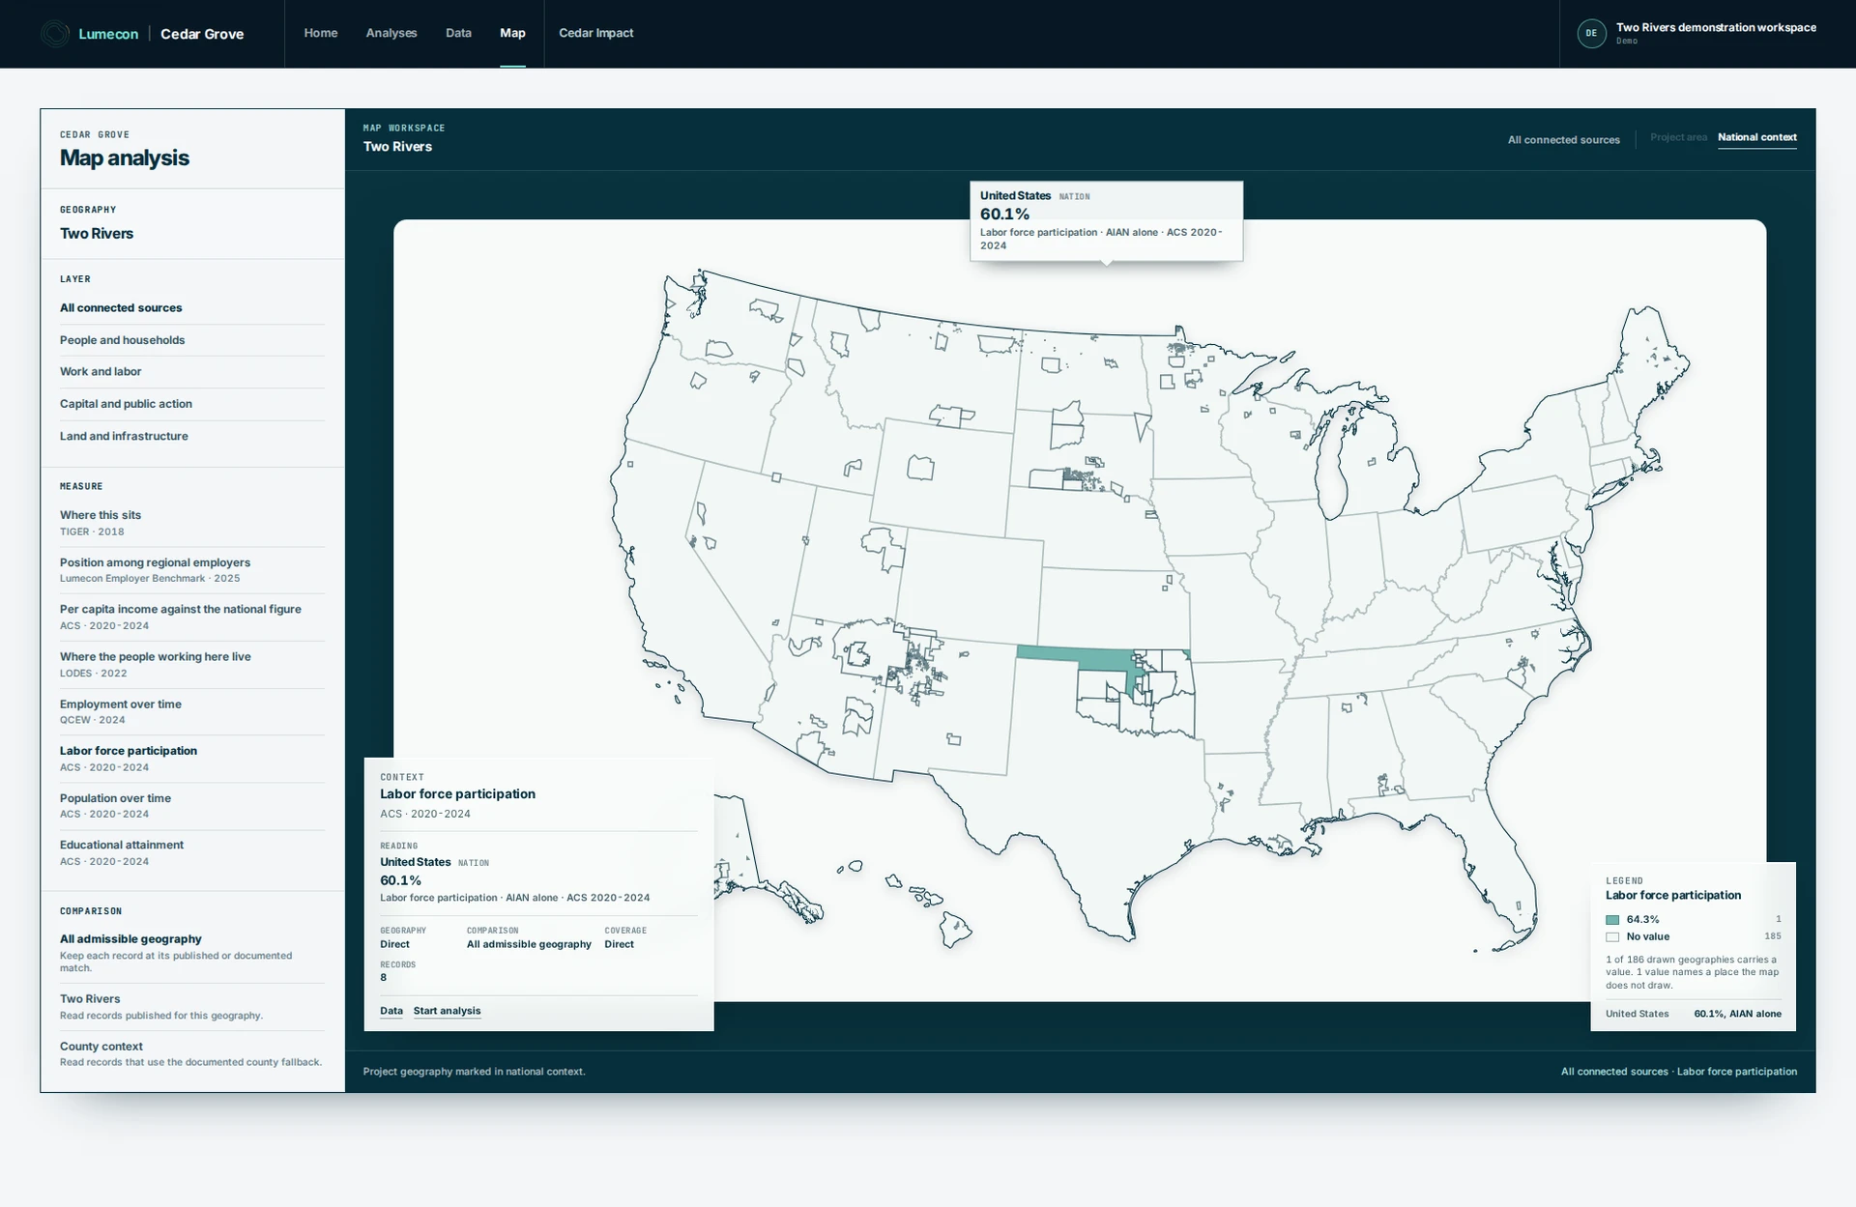The width and height of the screenshot is (1856, 1207).
Task: Choose the Employment over time measure
Action: pos(191,711)
